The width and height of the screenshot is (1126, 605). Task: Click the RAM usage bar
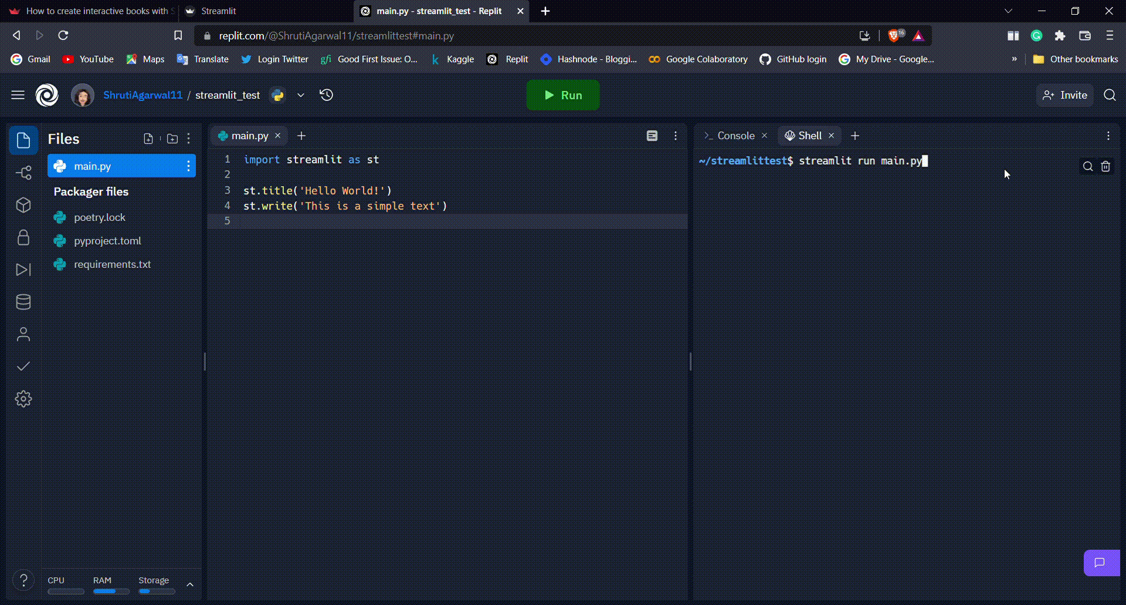click(111, 592)
